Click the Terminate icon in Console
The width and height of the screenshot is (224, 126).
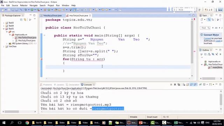click(x=171, y=85)
